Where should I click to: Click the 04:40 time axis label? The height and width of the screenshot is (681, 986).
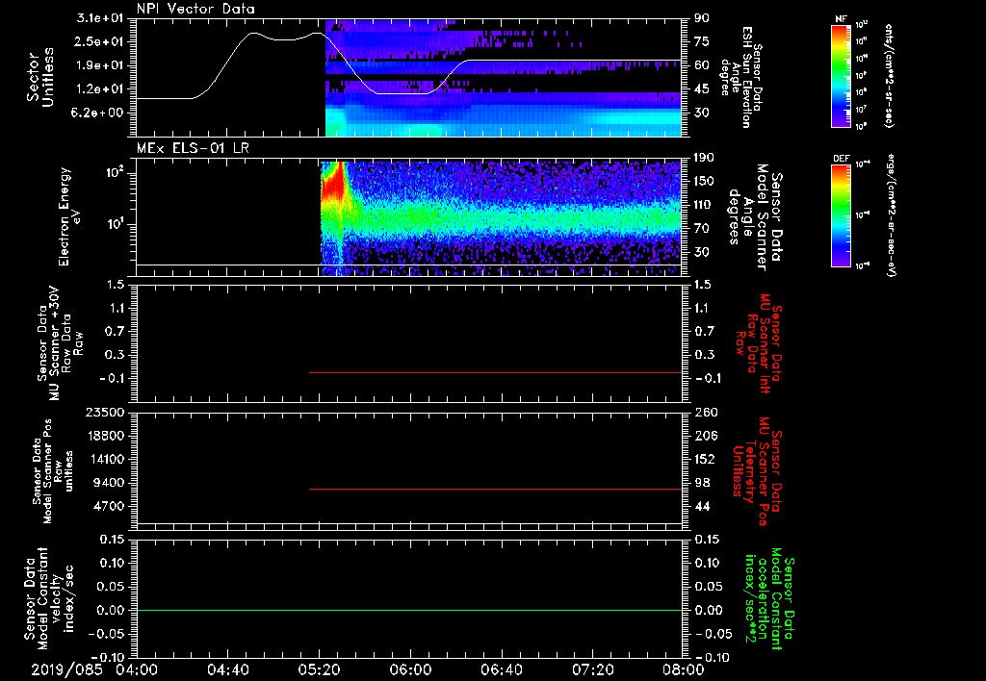click(227, 669)
